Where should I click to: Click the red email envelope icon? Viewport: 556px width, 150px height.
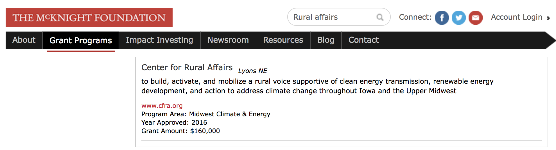pyautogui.click(x=476, y=18)
